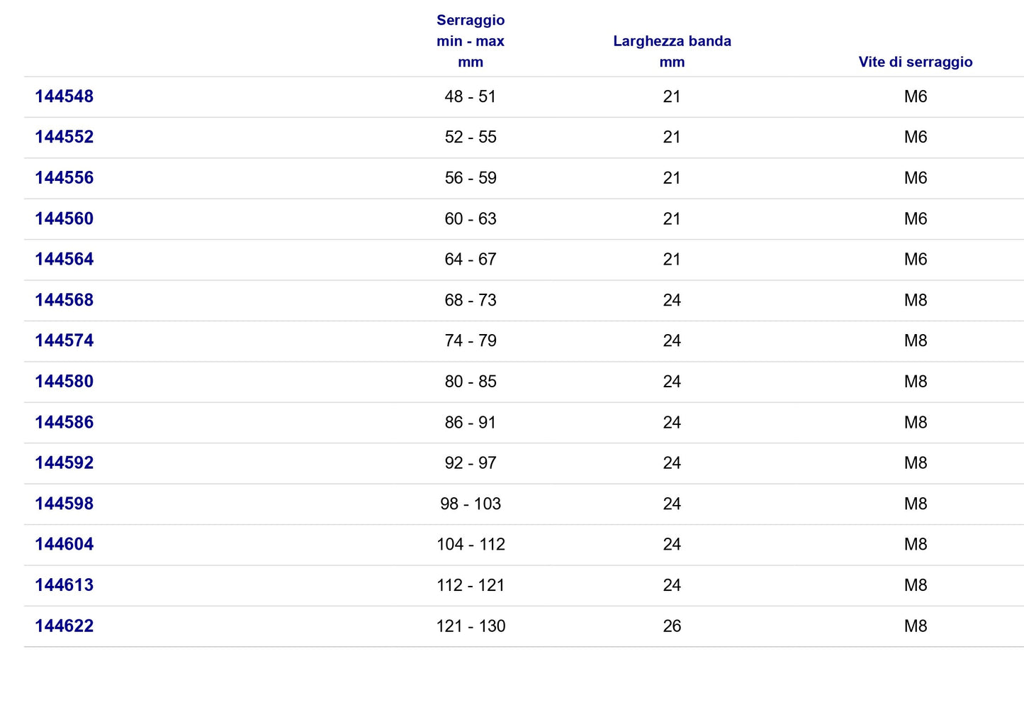The height and width of the screenshot is (715, 1024).
Task: Open product code 144604
Action: coord(64,544)
